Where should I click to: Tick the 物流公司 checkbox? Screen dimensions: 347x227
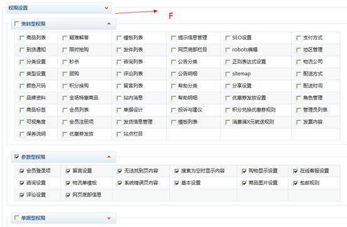click(x=299, y=62)
